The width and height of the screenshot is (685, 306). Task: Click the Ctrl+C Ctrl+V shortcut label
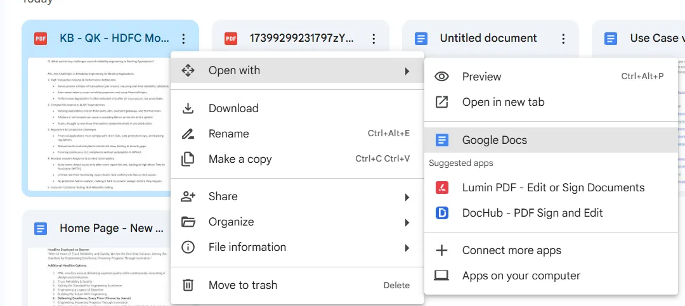382,159
